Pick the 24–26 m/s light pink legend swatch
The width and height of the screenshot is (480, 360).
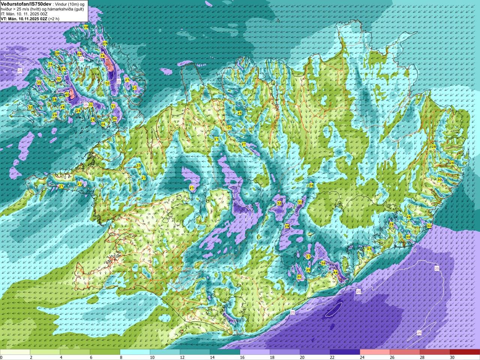pyautogui.click(x=375, y=352)
